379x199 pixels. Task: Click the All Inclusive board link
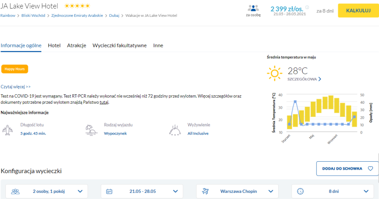(x=198, y=133)
